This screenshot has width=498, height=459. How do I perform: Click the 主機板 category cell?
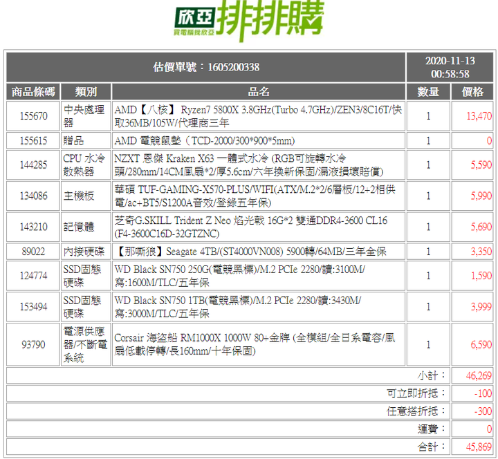click(x=86, y=196)
